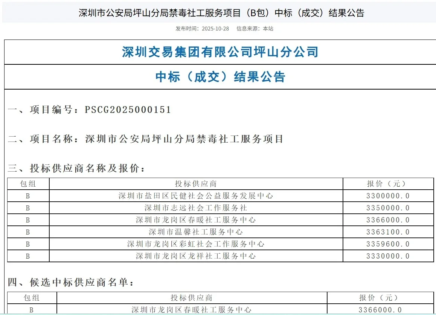The height and width of the screenshot is (315, 436).
Task: Select supplier 深圳市志远社会工作服务社
Action: pos(196,208)
